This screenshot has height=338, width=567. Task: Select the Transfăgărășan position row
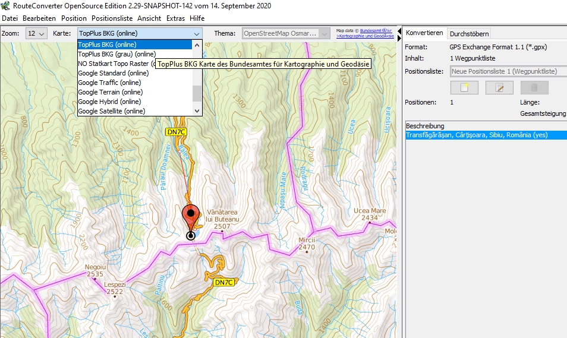(476, 135)
